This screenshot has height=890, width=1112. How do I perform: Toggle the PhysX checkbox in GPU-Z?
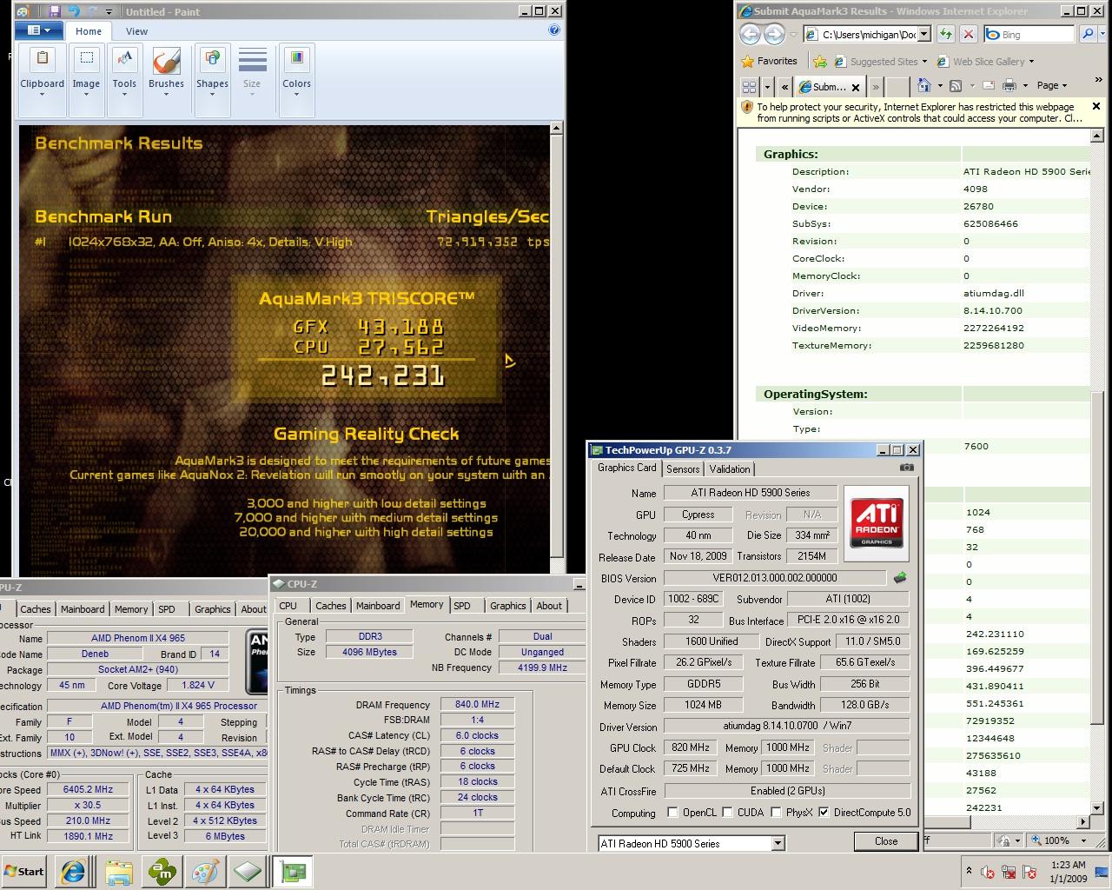[x=775, y=813]
